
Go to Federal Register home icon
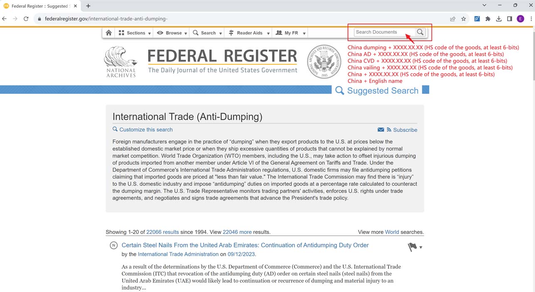click(x=109, y=33)
